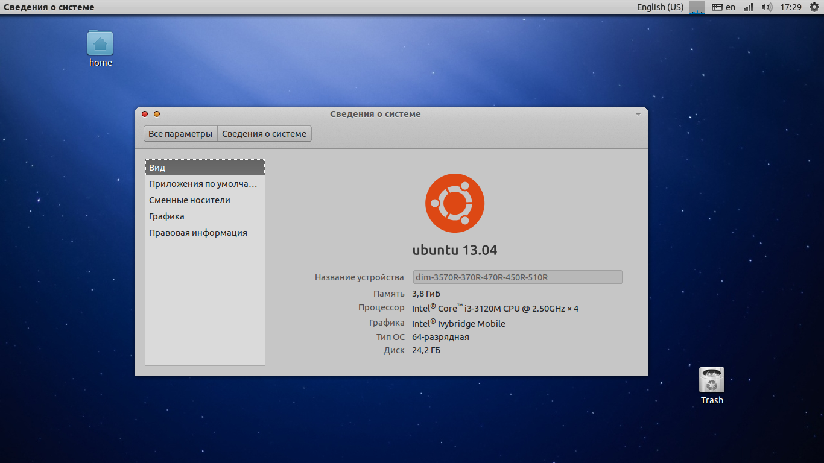
Task: Click the 'Все параметры' button
Action: pos(180,134)
